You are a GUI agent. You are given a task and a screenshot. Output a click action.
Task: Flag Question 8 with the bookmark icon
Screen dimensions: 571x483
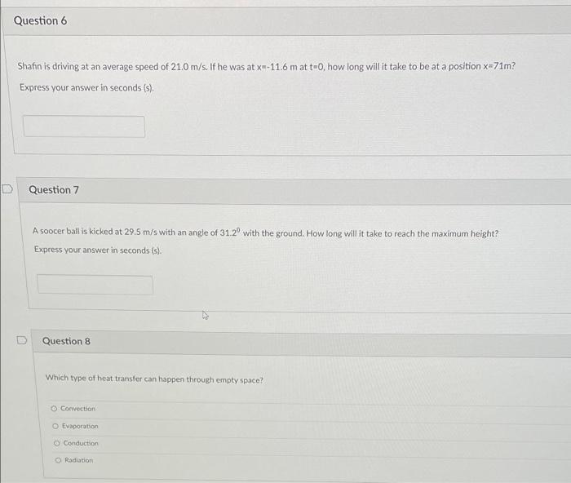pos(22,340)
